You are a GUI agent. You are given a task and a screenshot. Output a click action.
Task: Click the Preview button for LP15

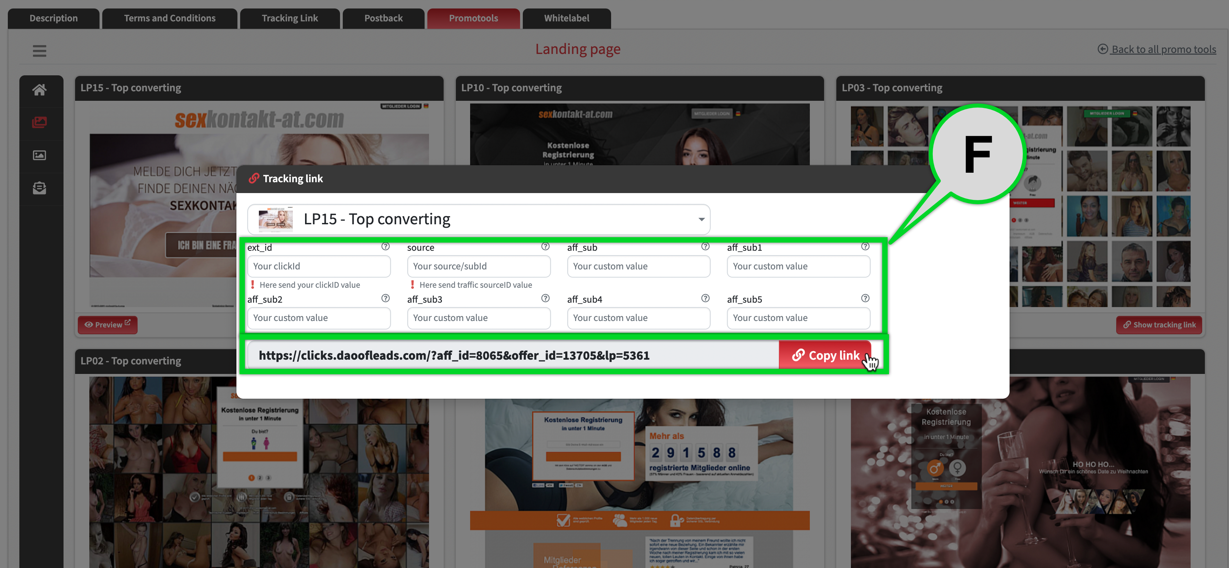tap(107, 324)
